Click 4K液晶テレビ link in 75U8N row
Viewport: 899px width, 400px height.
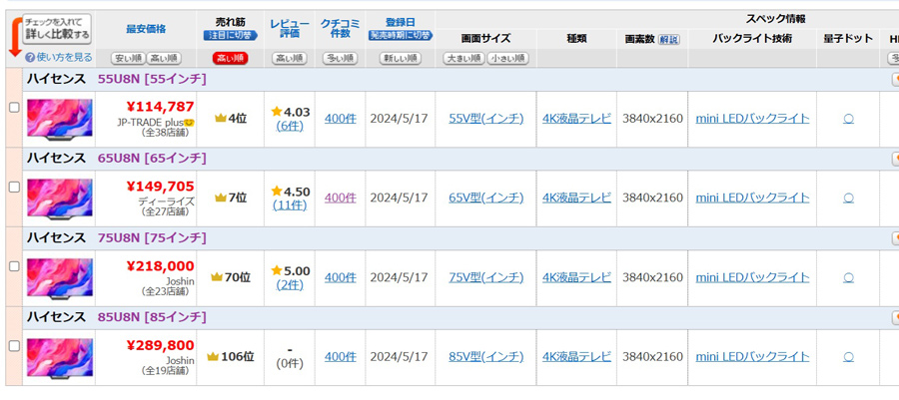(x=576, y=277)
